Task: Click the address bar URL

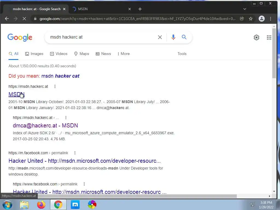Action: pyautogui.click(x=138, y=19)
